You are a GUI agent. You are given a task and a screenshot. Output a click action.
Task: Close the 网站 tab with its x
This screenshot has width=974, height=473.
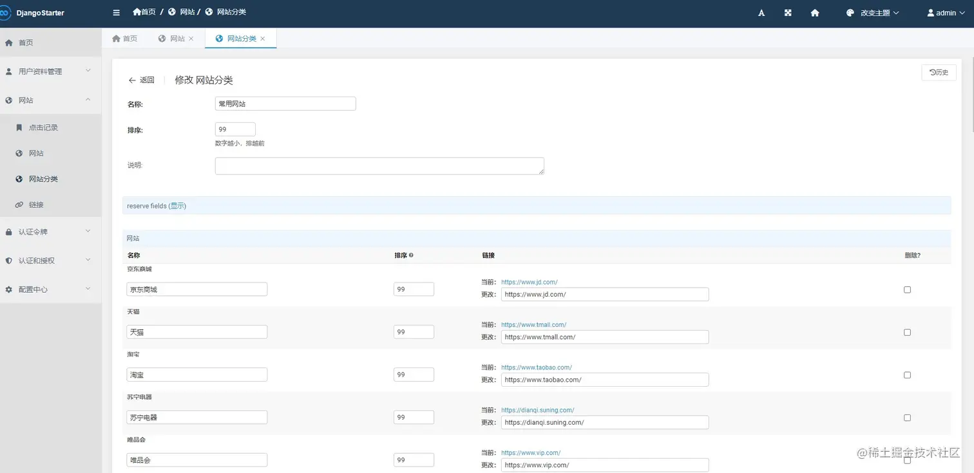191,39
